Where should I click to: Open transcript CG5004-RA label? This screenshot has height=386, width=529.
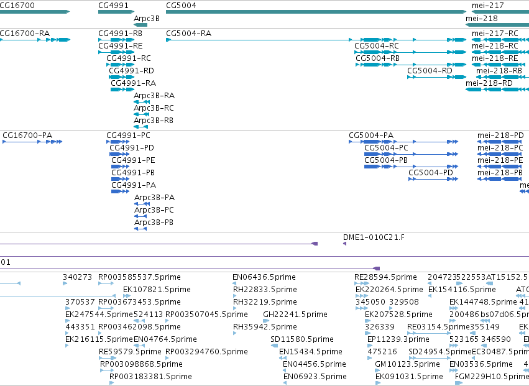click(188, 34)
